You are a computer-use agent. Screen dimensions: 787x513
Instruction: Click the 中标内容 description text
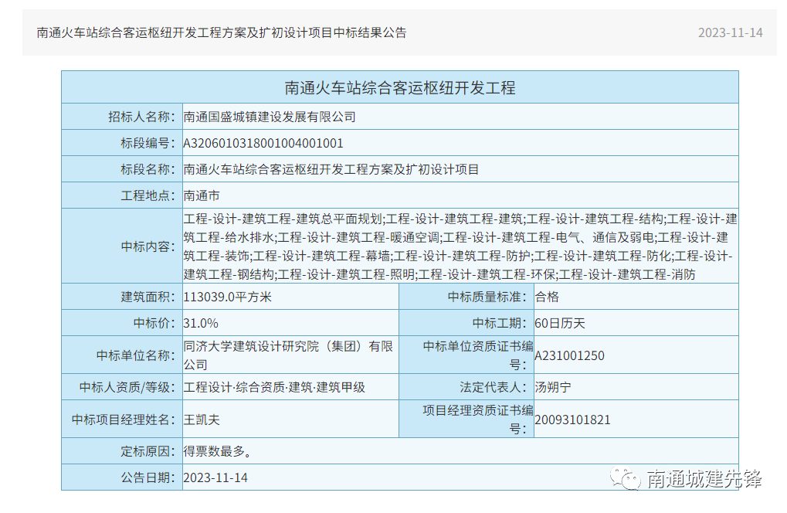click(460, 246)
